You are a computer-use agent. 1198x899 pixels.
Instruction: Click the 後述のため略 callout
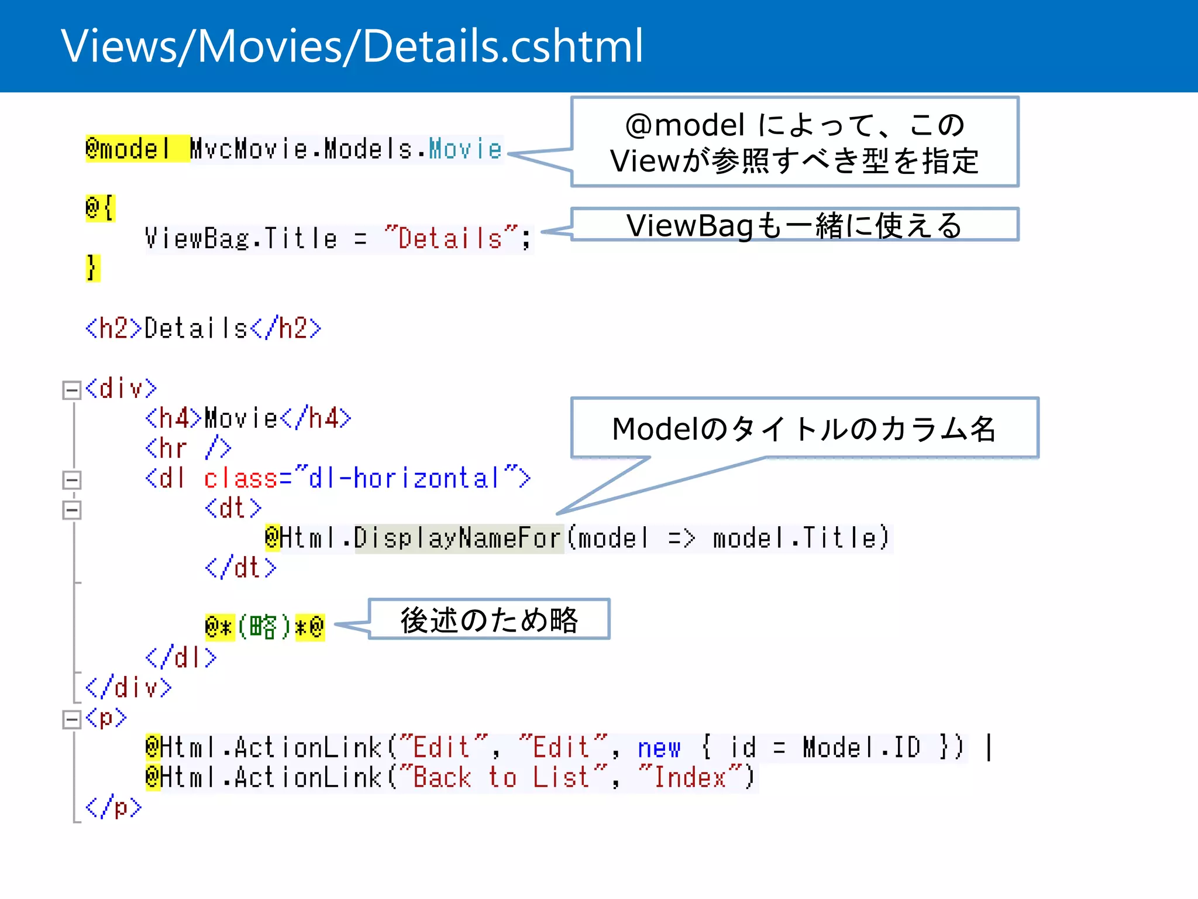[x=489, y=619]
